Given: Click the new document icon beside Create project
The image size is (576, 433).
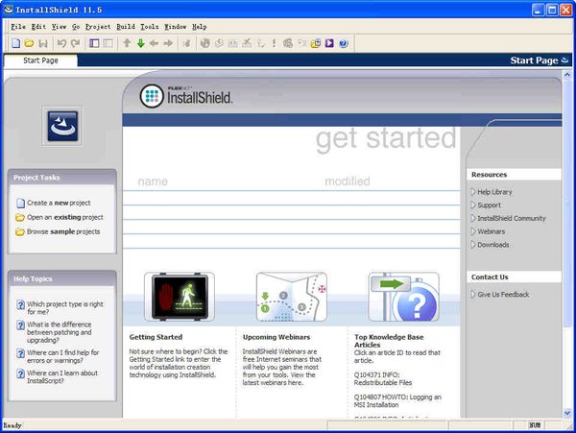Looking at the screenshot, I should [20, 204].
